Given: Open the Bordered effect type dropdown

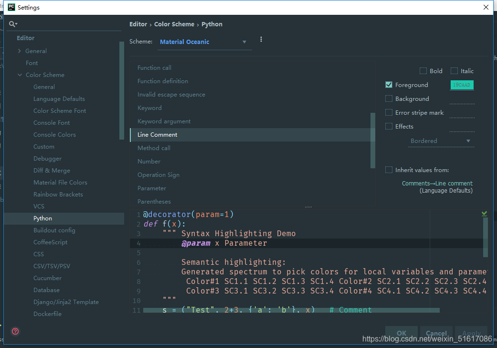Looking at the screenshot, I should tap(441, 141).
